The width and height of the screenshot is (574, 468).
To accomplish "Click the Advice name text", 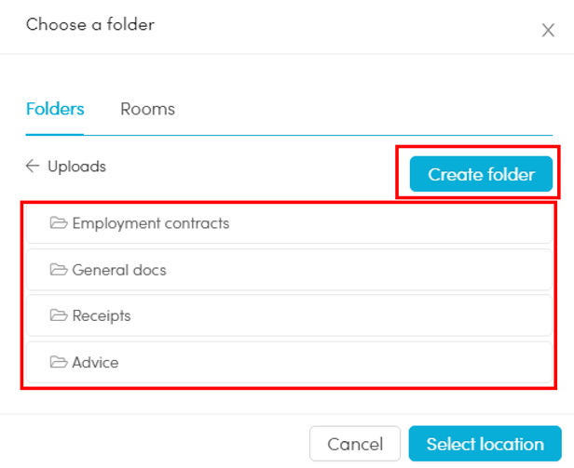I will tap(95, 362).
